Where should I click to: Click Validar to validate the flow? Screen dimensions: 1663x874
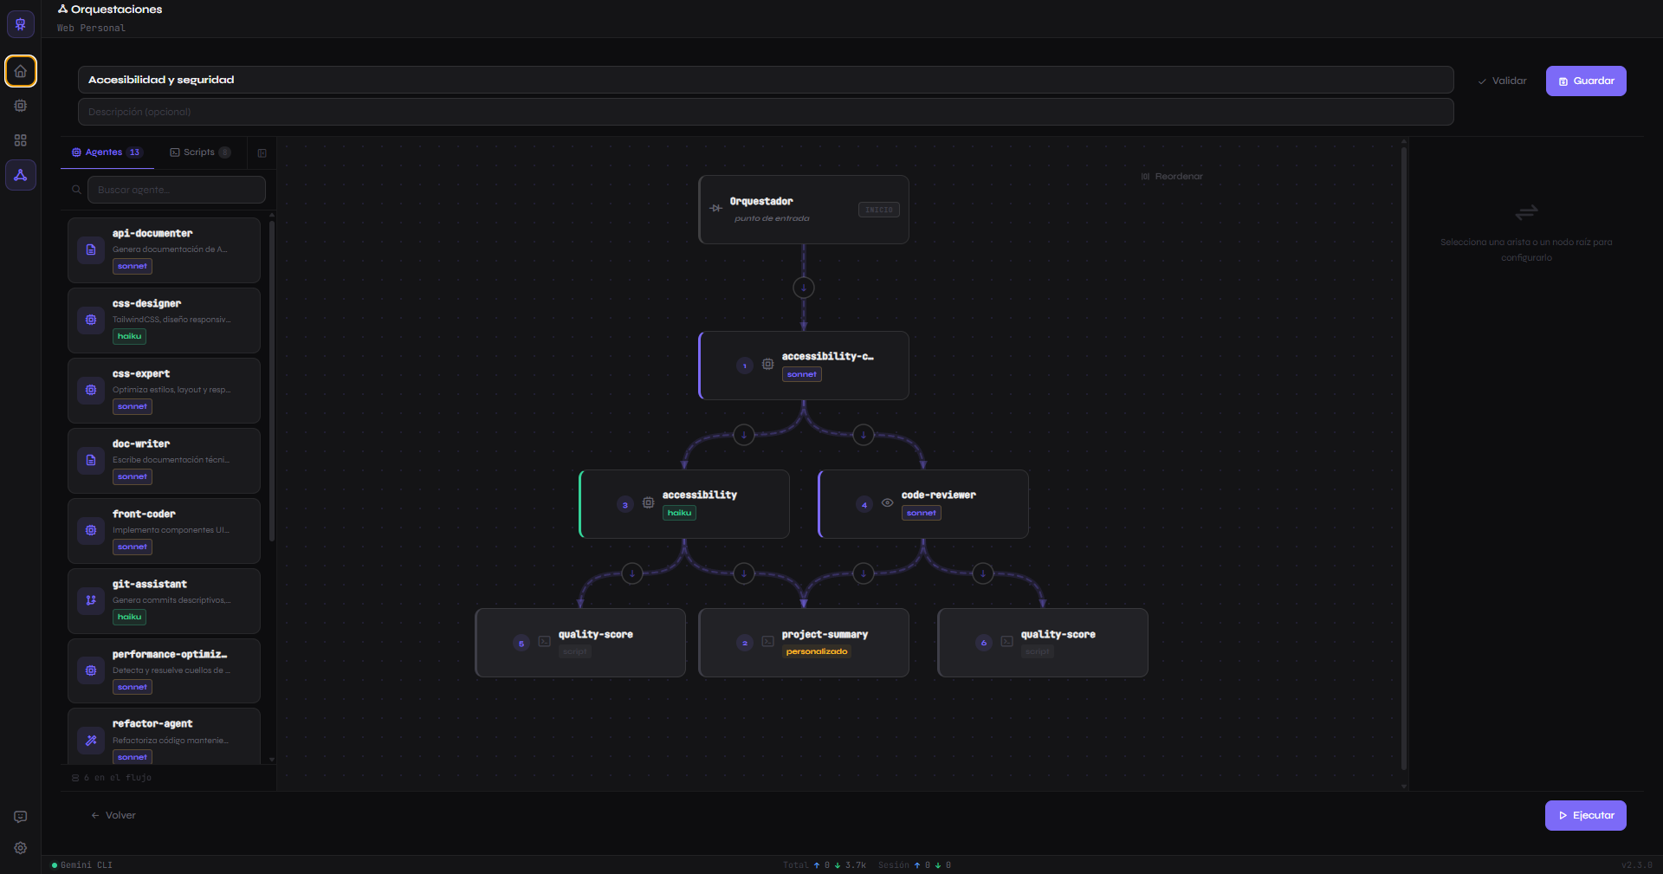coord(1503,81)
